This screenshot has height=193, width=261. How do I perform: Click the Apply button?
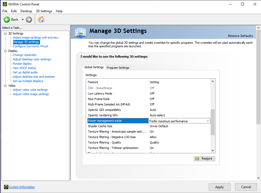click(219, 187)
